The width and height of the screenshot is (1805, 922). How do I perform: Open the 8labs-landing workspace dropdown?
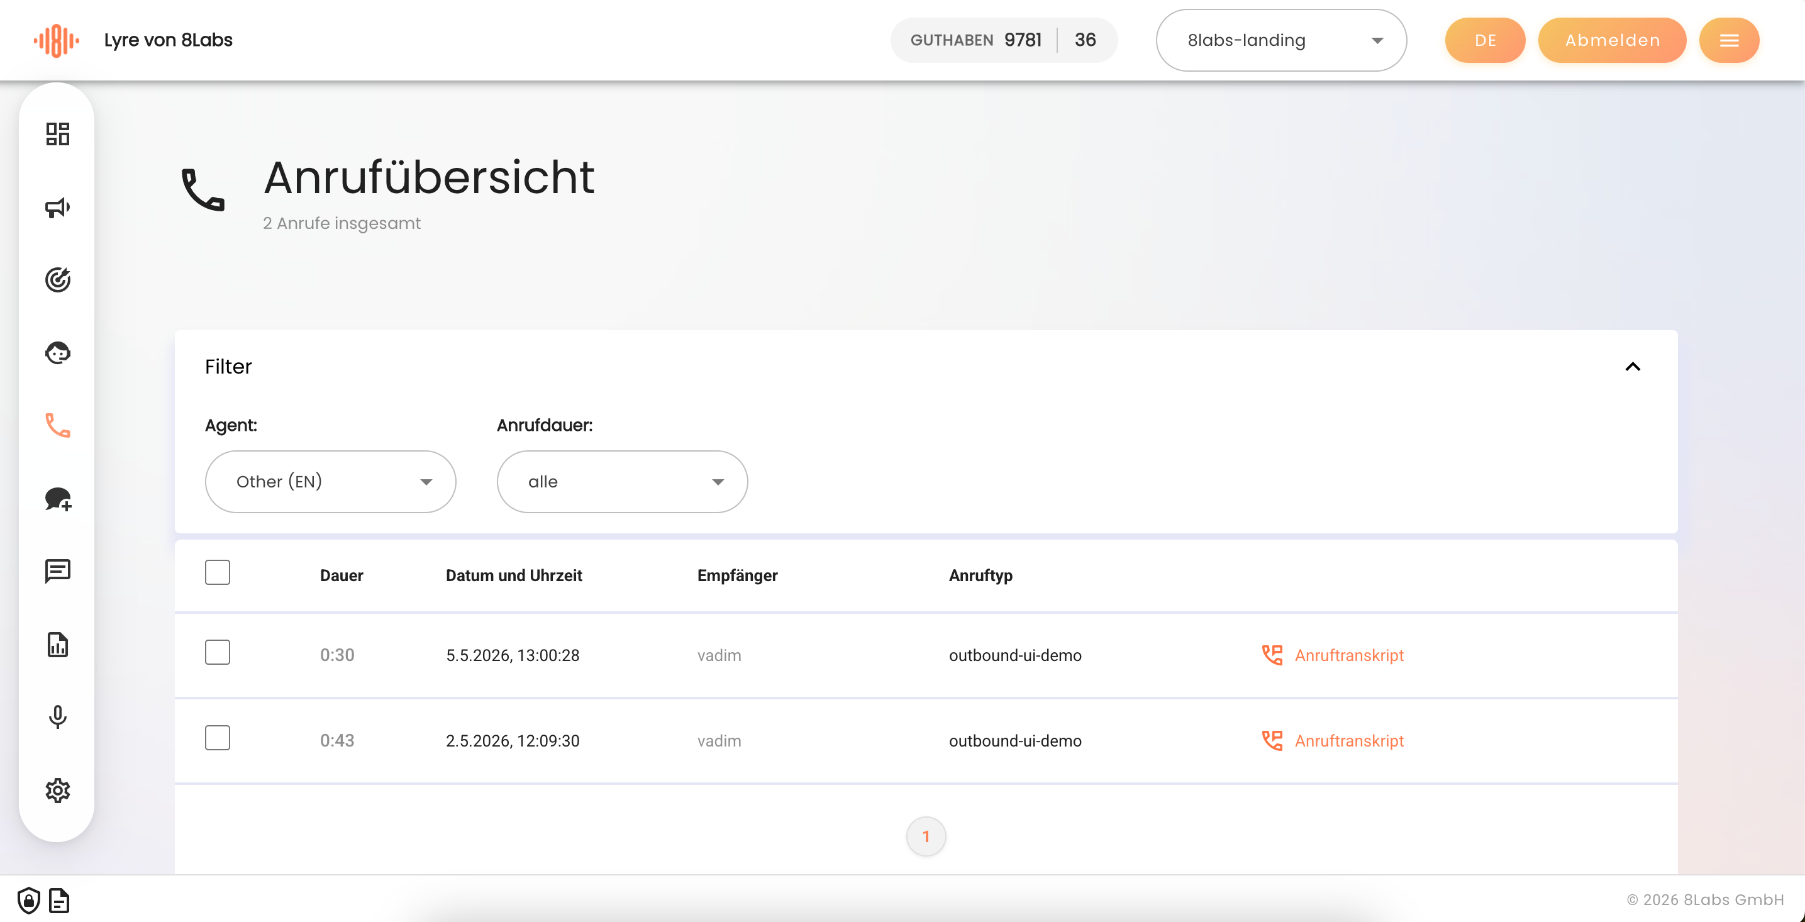coord(1281,40)
